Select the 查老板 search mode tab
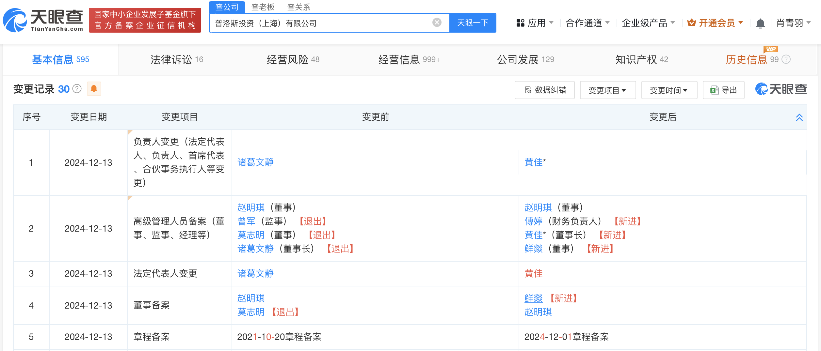 click(263, 7)
